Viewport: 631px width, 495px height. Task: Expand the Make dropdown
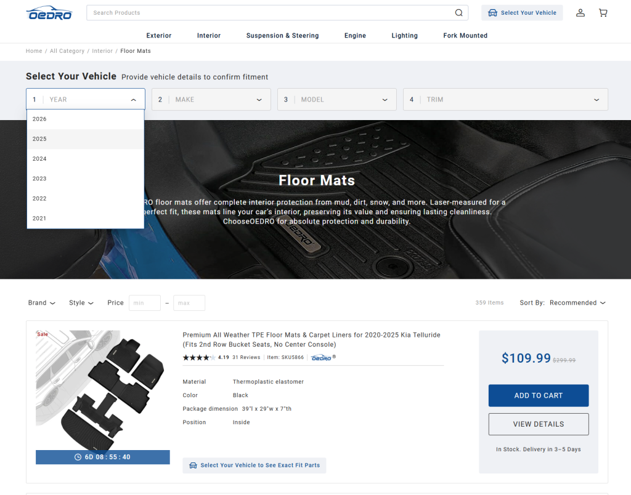click(x=211, y=100)
